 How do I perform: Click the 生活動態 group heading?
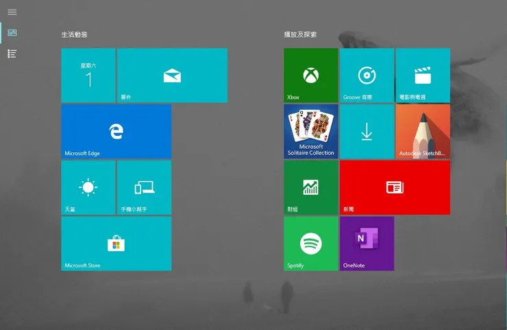(75, 35)
